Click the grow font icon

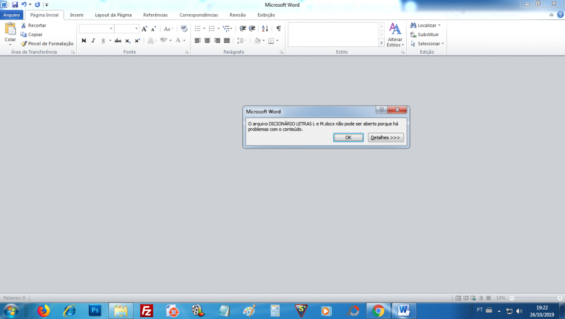[145, 28]
